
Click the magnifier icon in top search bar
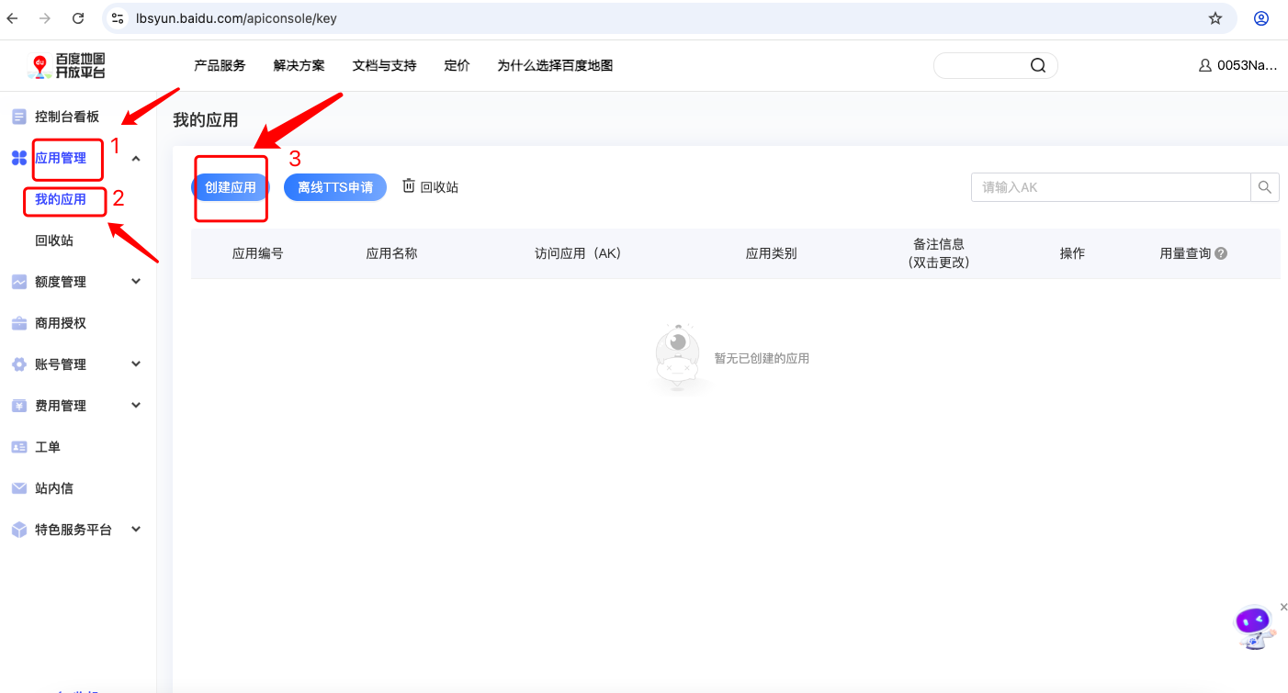click(x=1038, y=65)
